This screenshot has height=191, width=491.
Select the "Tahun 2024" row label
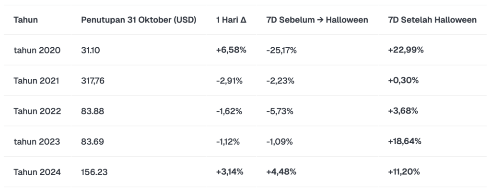37,172
